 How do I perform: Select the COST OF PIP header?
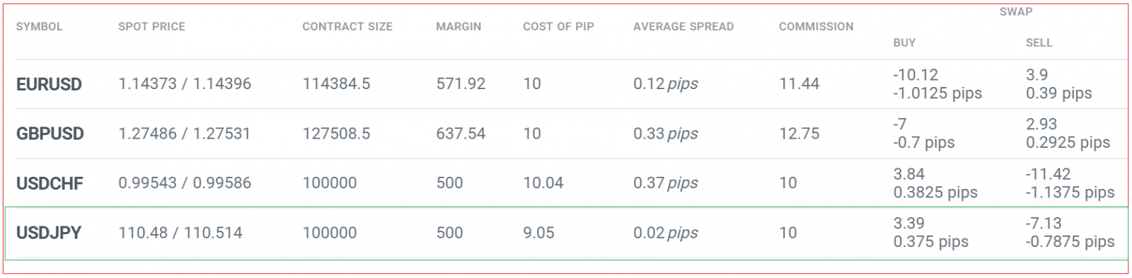click(x=558, y=27)
